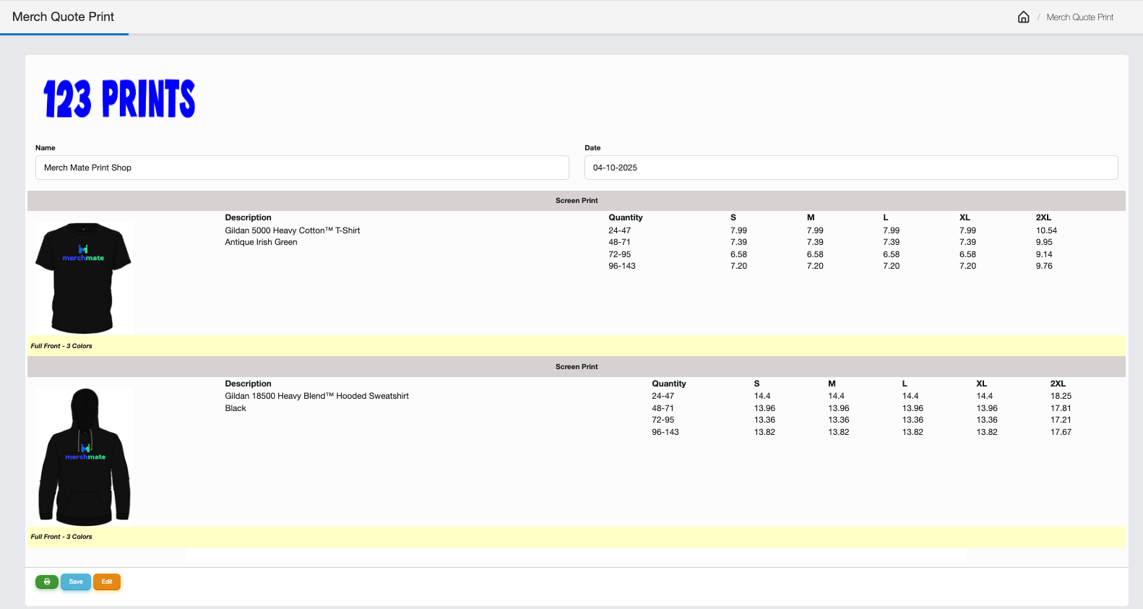Go to home via the house icon
The image size is (1143, 609).
tap(1023, 17)
